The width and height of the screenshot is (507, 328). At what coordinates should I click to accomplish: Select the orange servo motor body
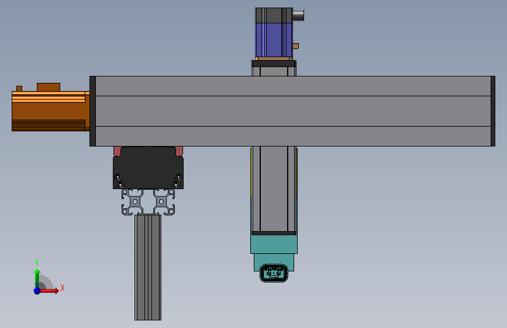[50, 111]
